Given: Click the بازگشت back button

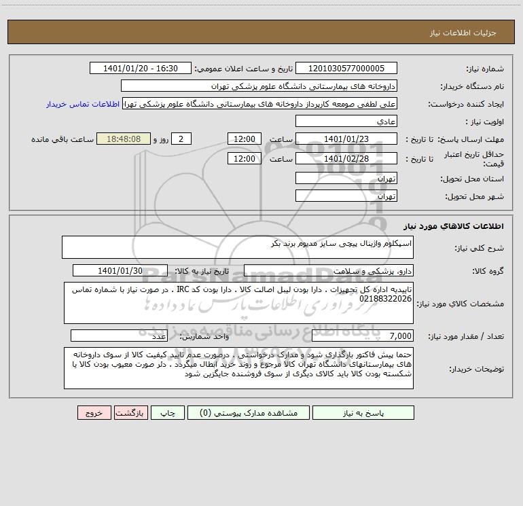Looking at the screenshot, I should click(130, 412).
